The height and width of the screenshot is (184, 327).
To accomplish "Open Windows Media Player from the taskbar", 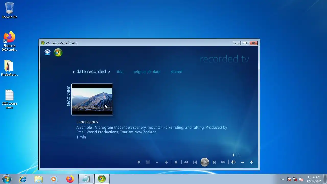I will [54, 179].
